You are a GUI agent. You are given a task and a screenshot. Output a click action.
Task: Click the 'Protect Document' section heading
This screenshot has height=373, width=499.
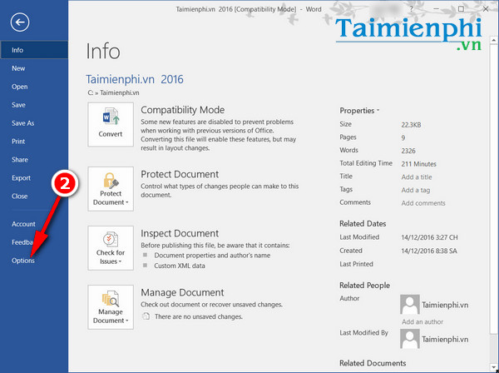[180, 174]
